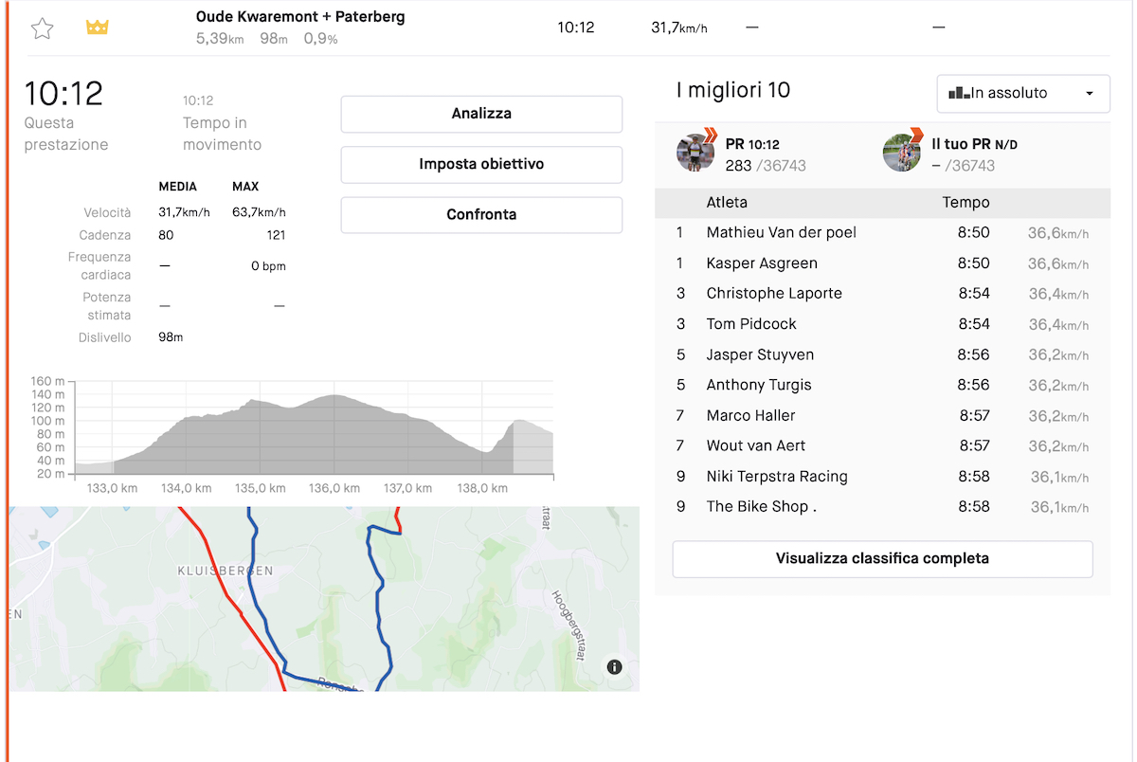Click the Analizza button
The image size is (1137, 762).
481,114
